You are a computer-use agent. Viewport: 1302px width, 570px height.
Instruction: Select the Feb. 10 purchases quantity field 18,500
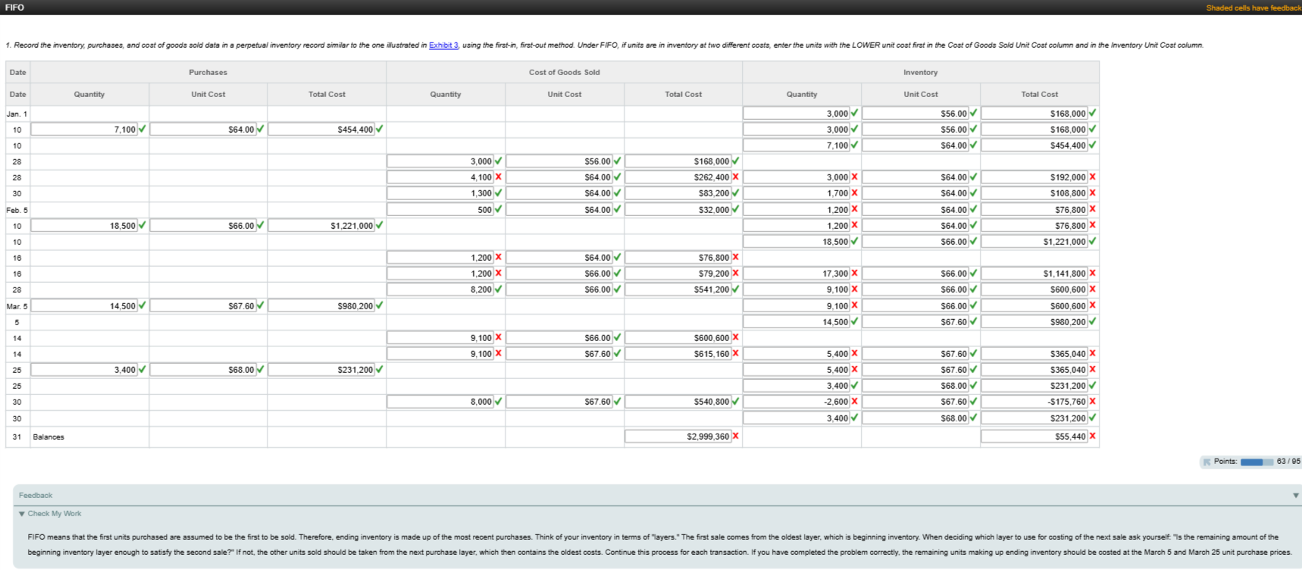84,226
